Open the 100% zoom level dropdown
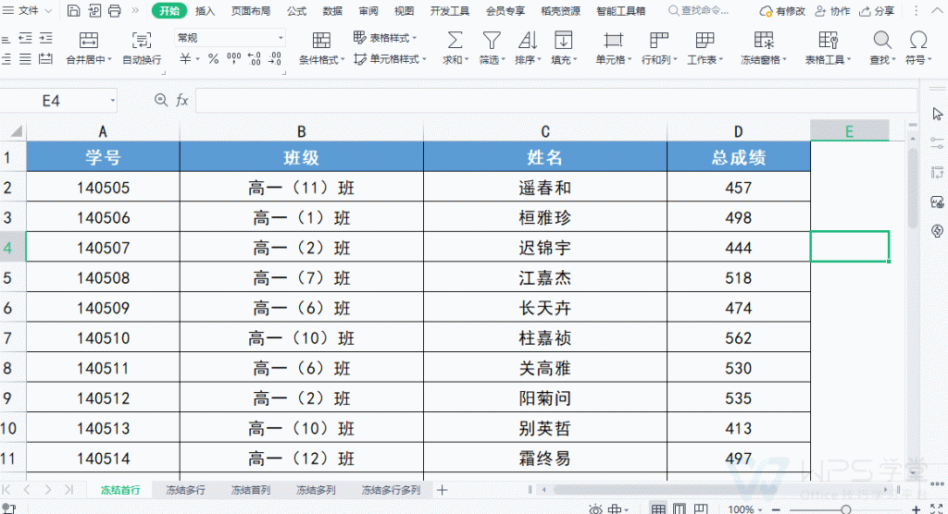The image size is (948, 514). click(x=745, y=509)
